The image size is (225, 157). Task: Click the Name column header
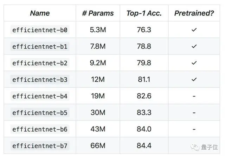pos(40,13)
